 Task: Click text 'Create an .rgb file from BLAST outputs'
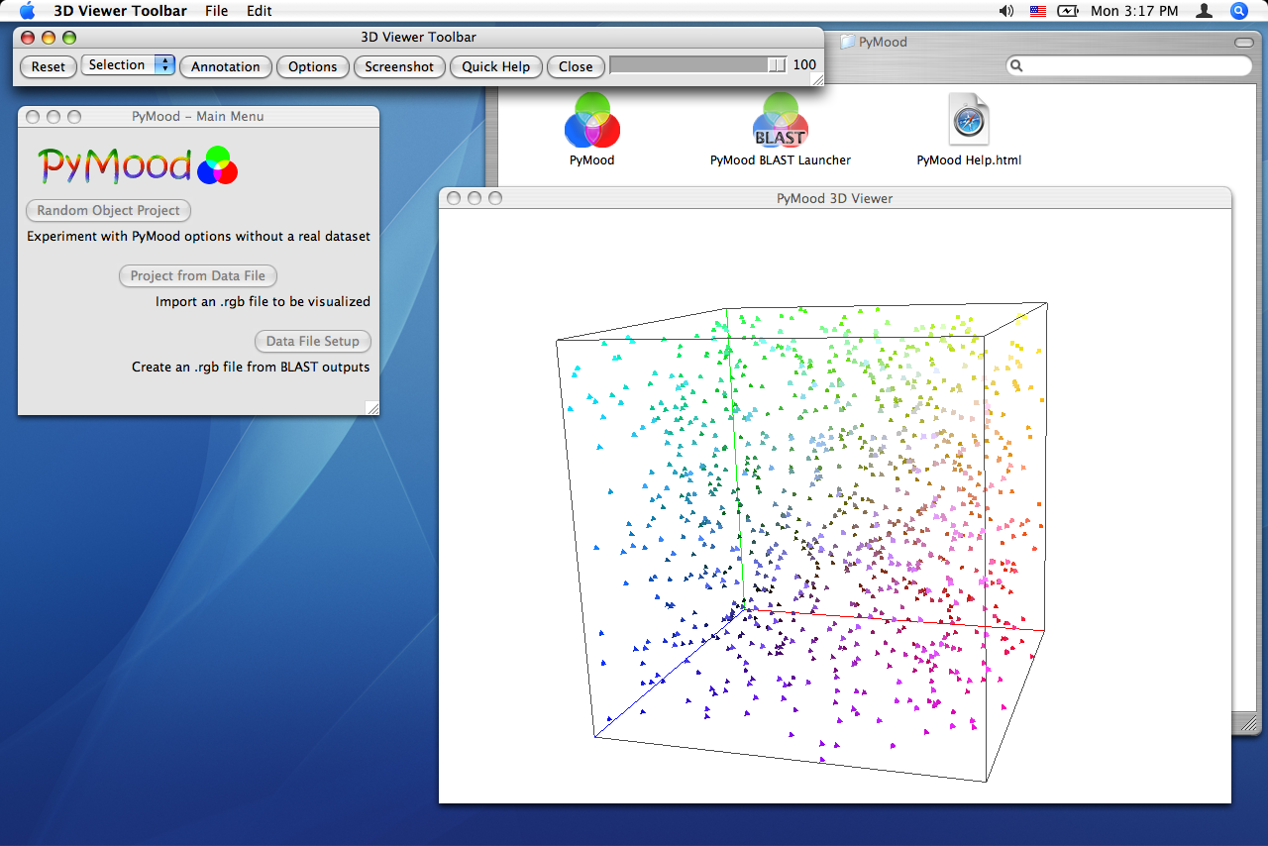coord(251,367)
